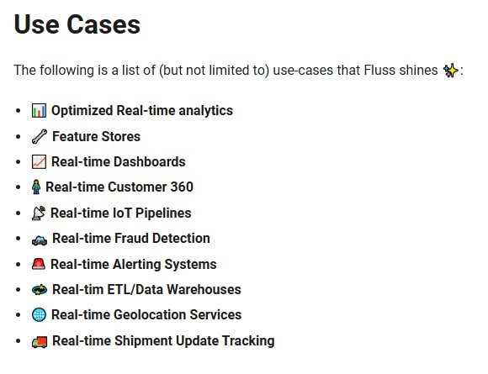Viewport: 488px width, 374px height.
Task: Click the Use Cases heading
Action: point(77,24)
